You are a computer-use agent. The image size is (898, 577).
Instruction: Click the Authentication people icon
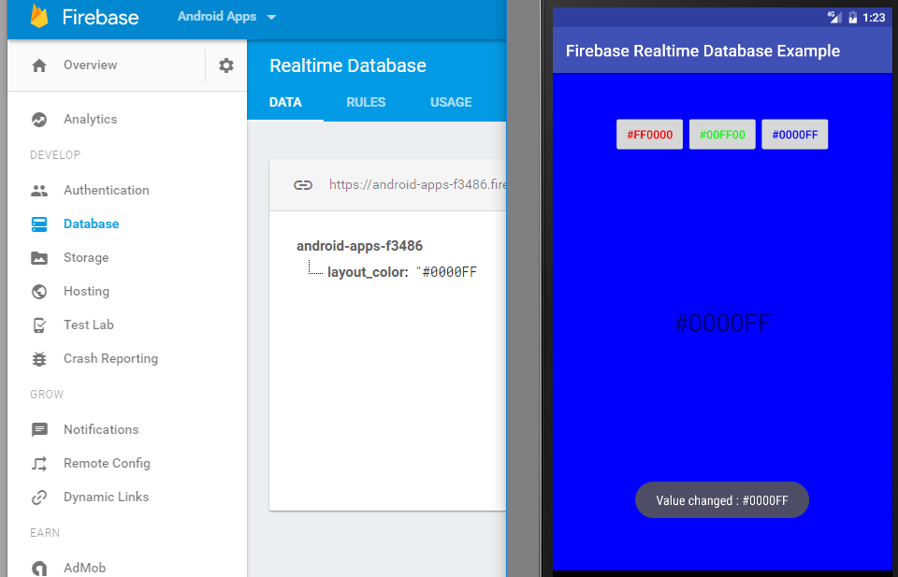pyautogui.click(x=39, y=191)
